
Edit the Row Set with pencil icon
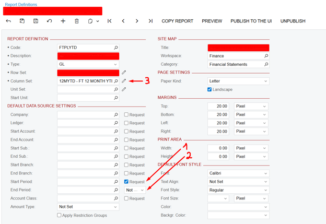pos(124,72)
